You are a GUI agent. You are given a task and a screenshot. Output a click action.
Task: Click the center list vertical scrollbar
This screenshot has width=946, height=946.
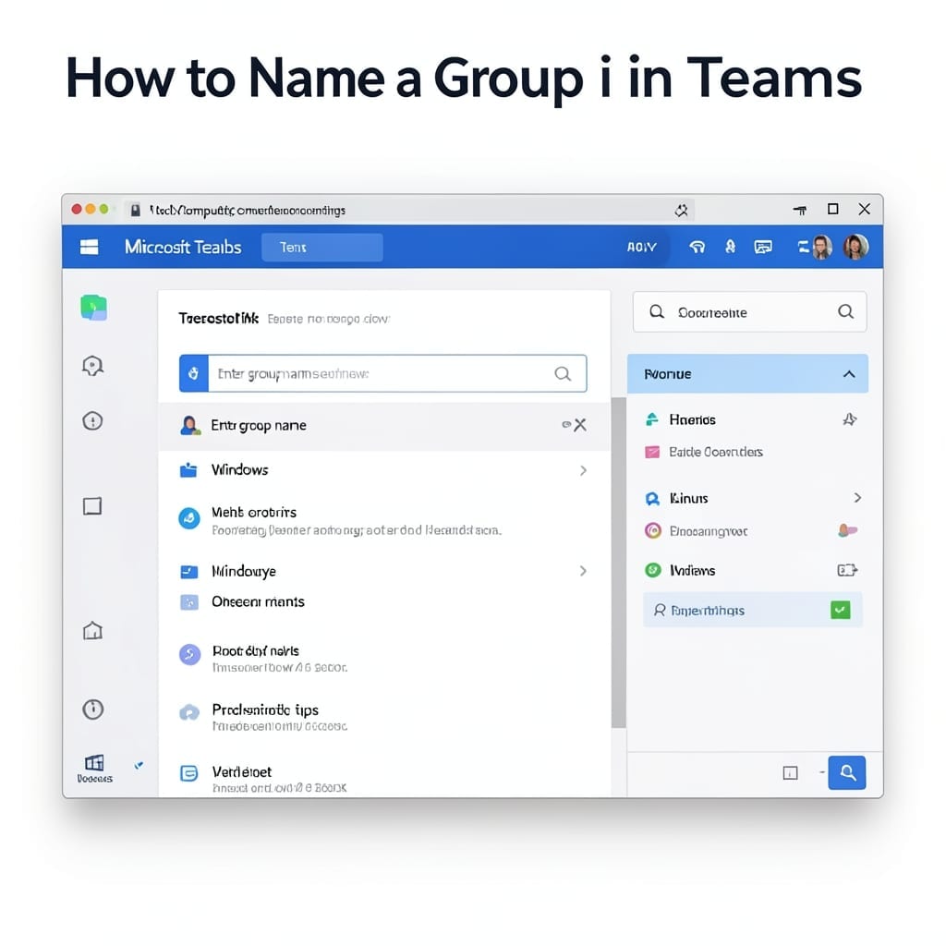[x=618, y=563]
